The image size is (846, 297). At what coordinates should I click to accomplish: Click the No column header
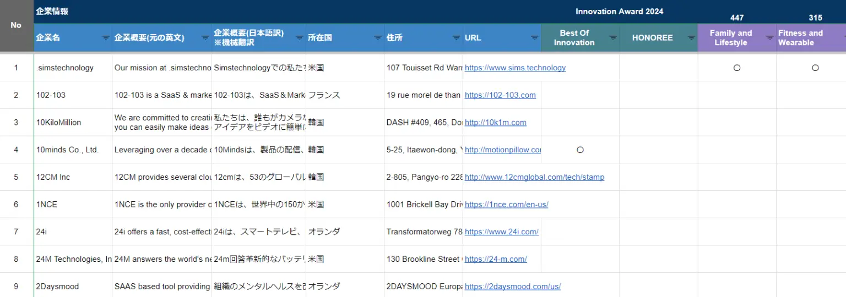point(17,25)
